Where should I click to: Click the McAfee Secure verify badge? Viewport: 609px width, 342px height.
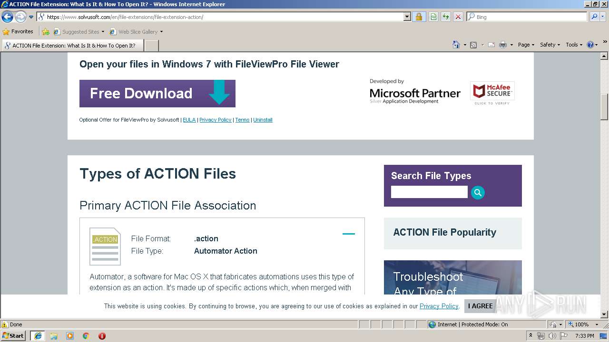[492, 93]
